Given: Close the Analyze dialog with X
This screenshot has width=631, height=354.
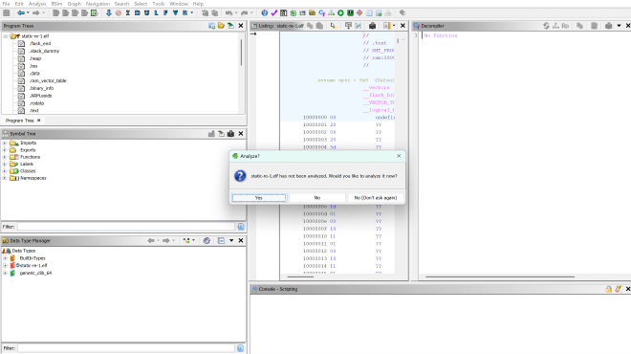Looking at the screenshot, I should (399, 156).
